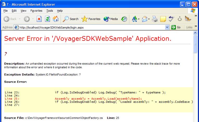Go to the Home page icon

[55, 19]
